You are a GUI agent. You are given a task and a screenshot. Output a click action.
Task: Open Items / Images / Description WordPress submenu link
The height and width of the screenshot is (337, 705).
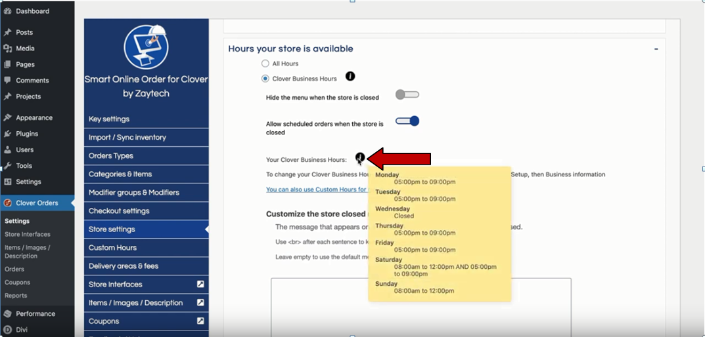point(27,252)
